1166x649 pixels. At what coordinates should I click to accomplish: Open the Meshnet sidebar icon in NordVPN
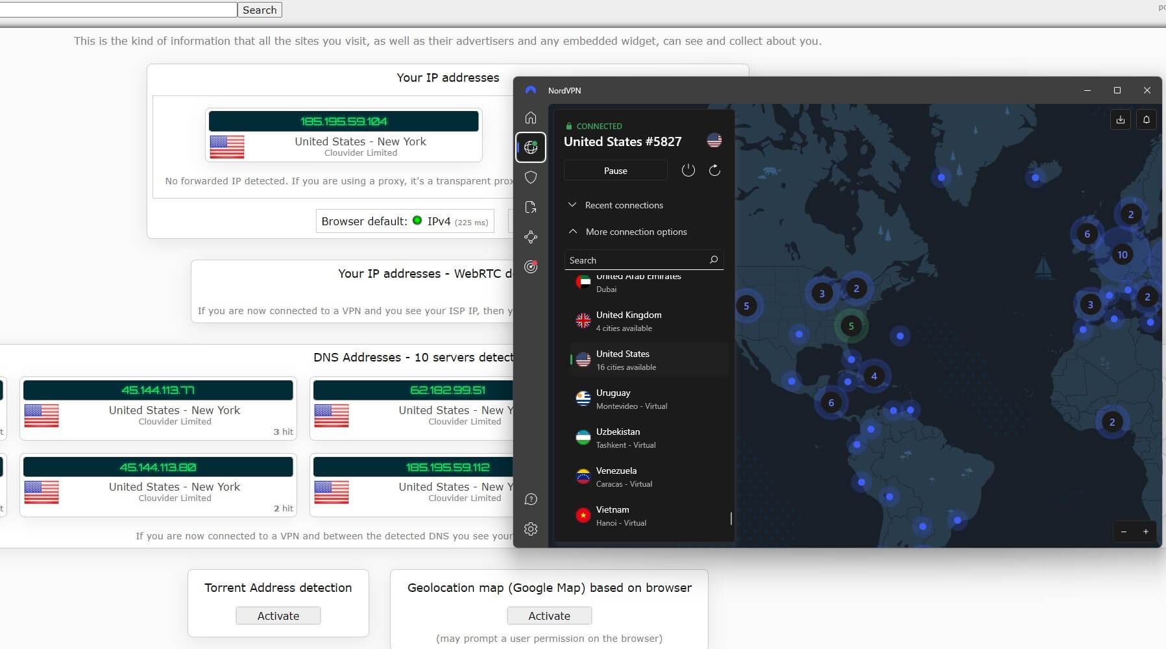[531, 237]
